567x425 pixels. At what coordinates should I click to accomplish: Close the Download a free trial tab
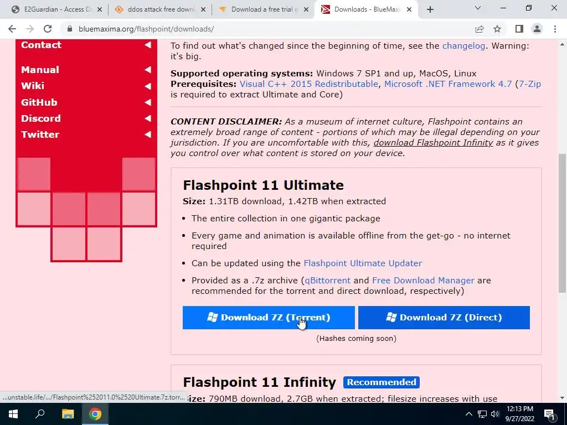pos(306,10)
